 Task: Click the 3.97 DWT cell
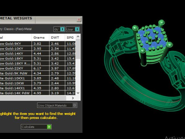coord(57,68)
